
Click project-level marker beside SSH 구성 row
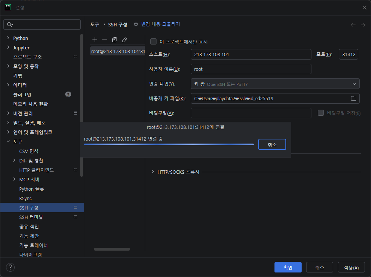(x=75, y=207)
